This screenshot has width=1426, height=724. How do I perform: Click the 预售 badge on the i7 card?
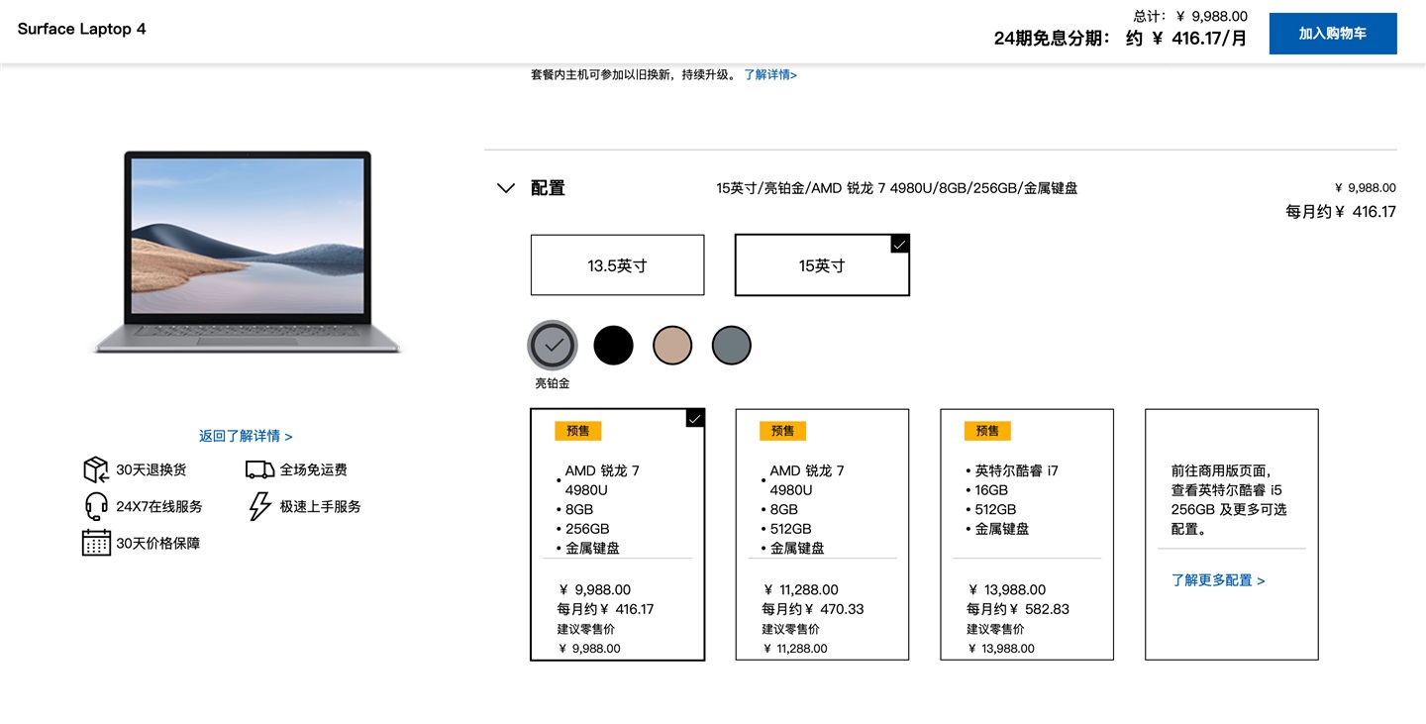coord(987,431)
